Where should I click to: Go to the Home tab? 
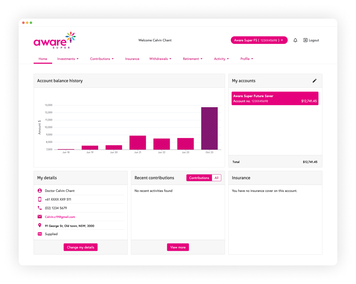(43, 59)
